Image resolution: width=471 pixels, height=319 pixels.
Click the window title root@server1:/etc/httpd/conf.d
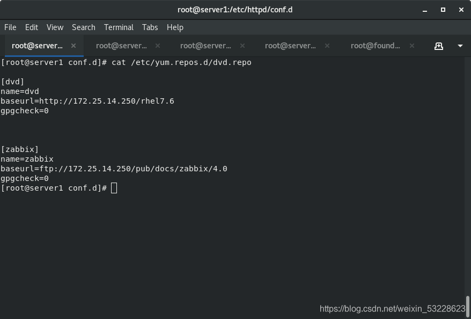pyautogui.click(x=235, y=10)
